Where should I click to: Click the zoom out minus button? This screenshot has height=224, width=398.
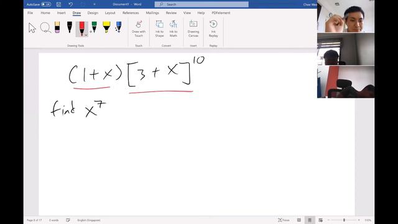329,220
